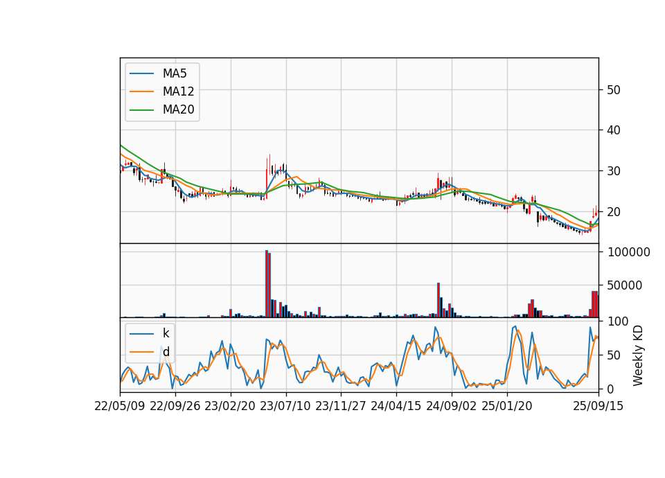Click the price axis value 20
Screen dimensions: 665x478
614,212
